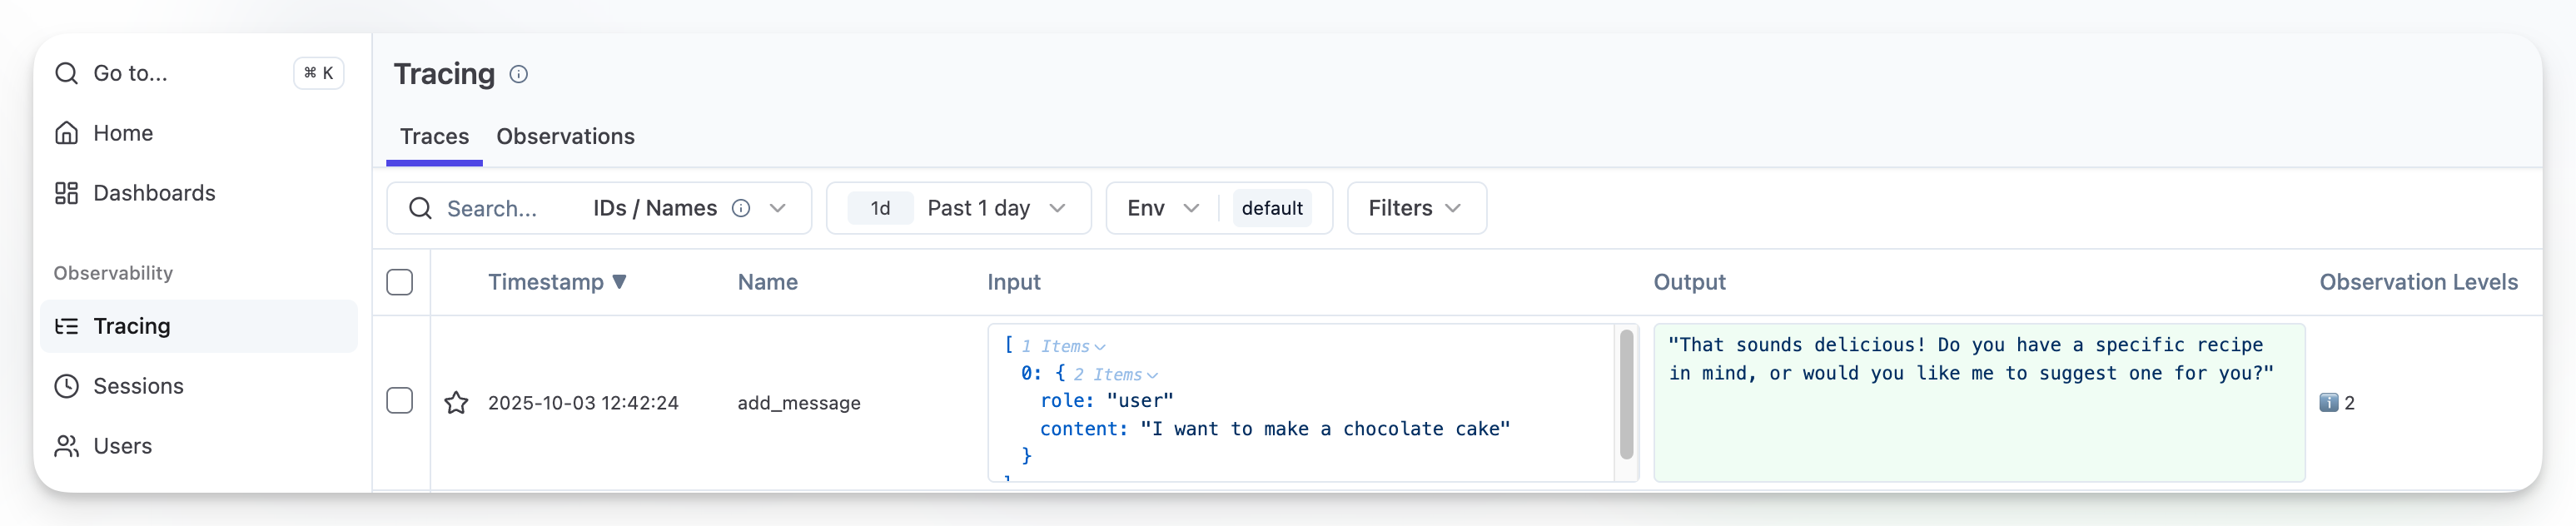Click the info icon next to IDs / Names
Screen dimensions: 2576x526
coord(741,208)
